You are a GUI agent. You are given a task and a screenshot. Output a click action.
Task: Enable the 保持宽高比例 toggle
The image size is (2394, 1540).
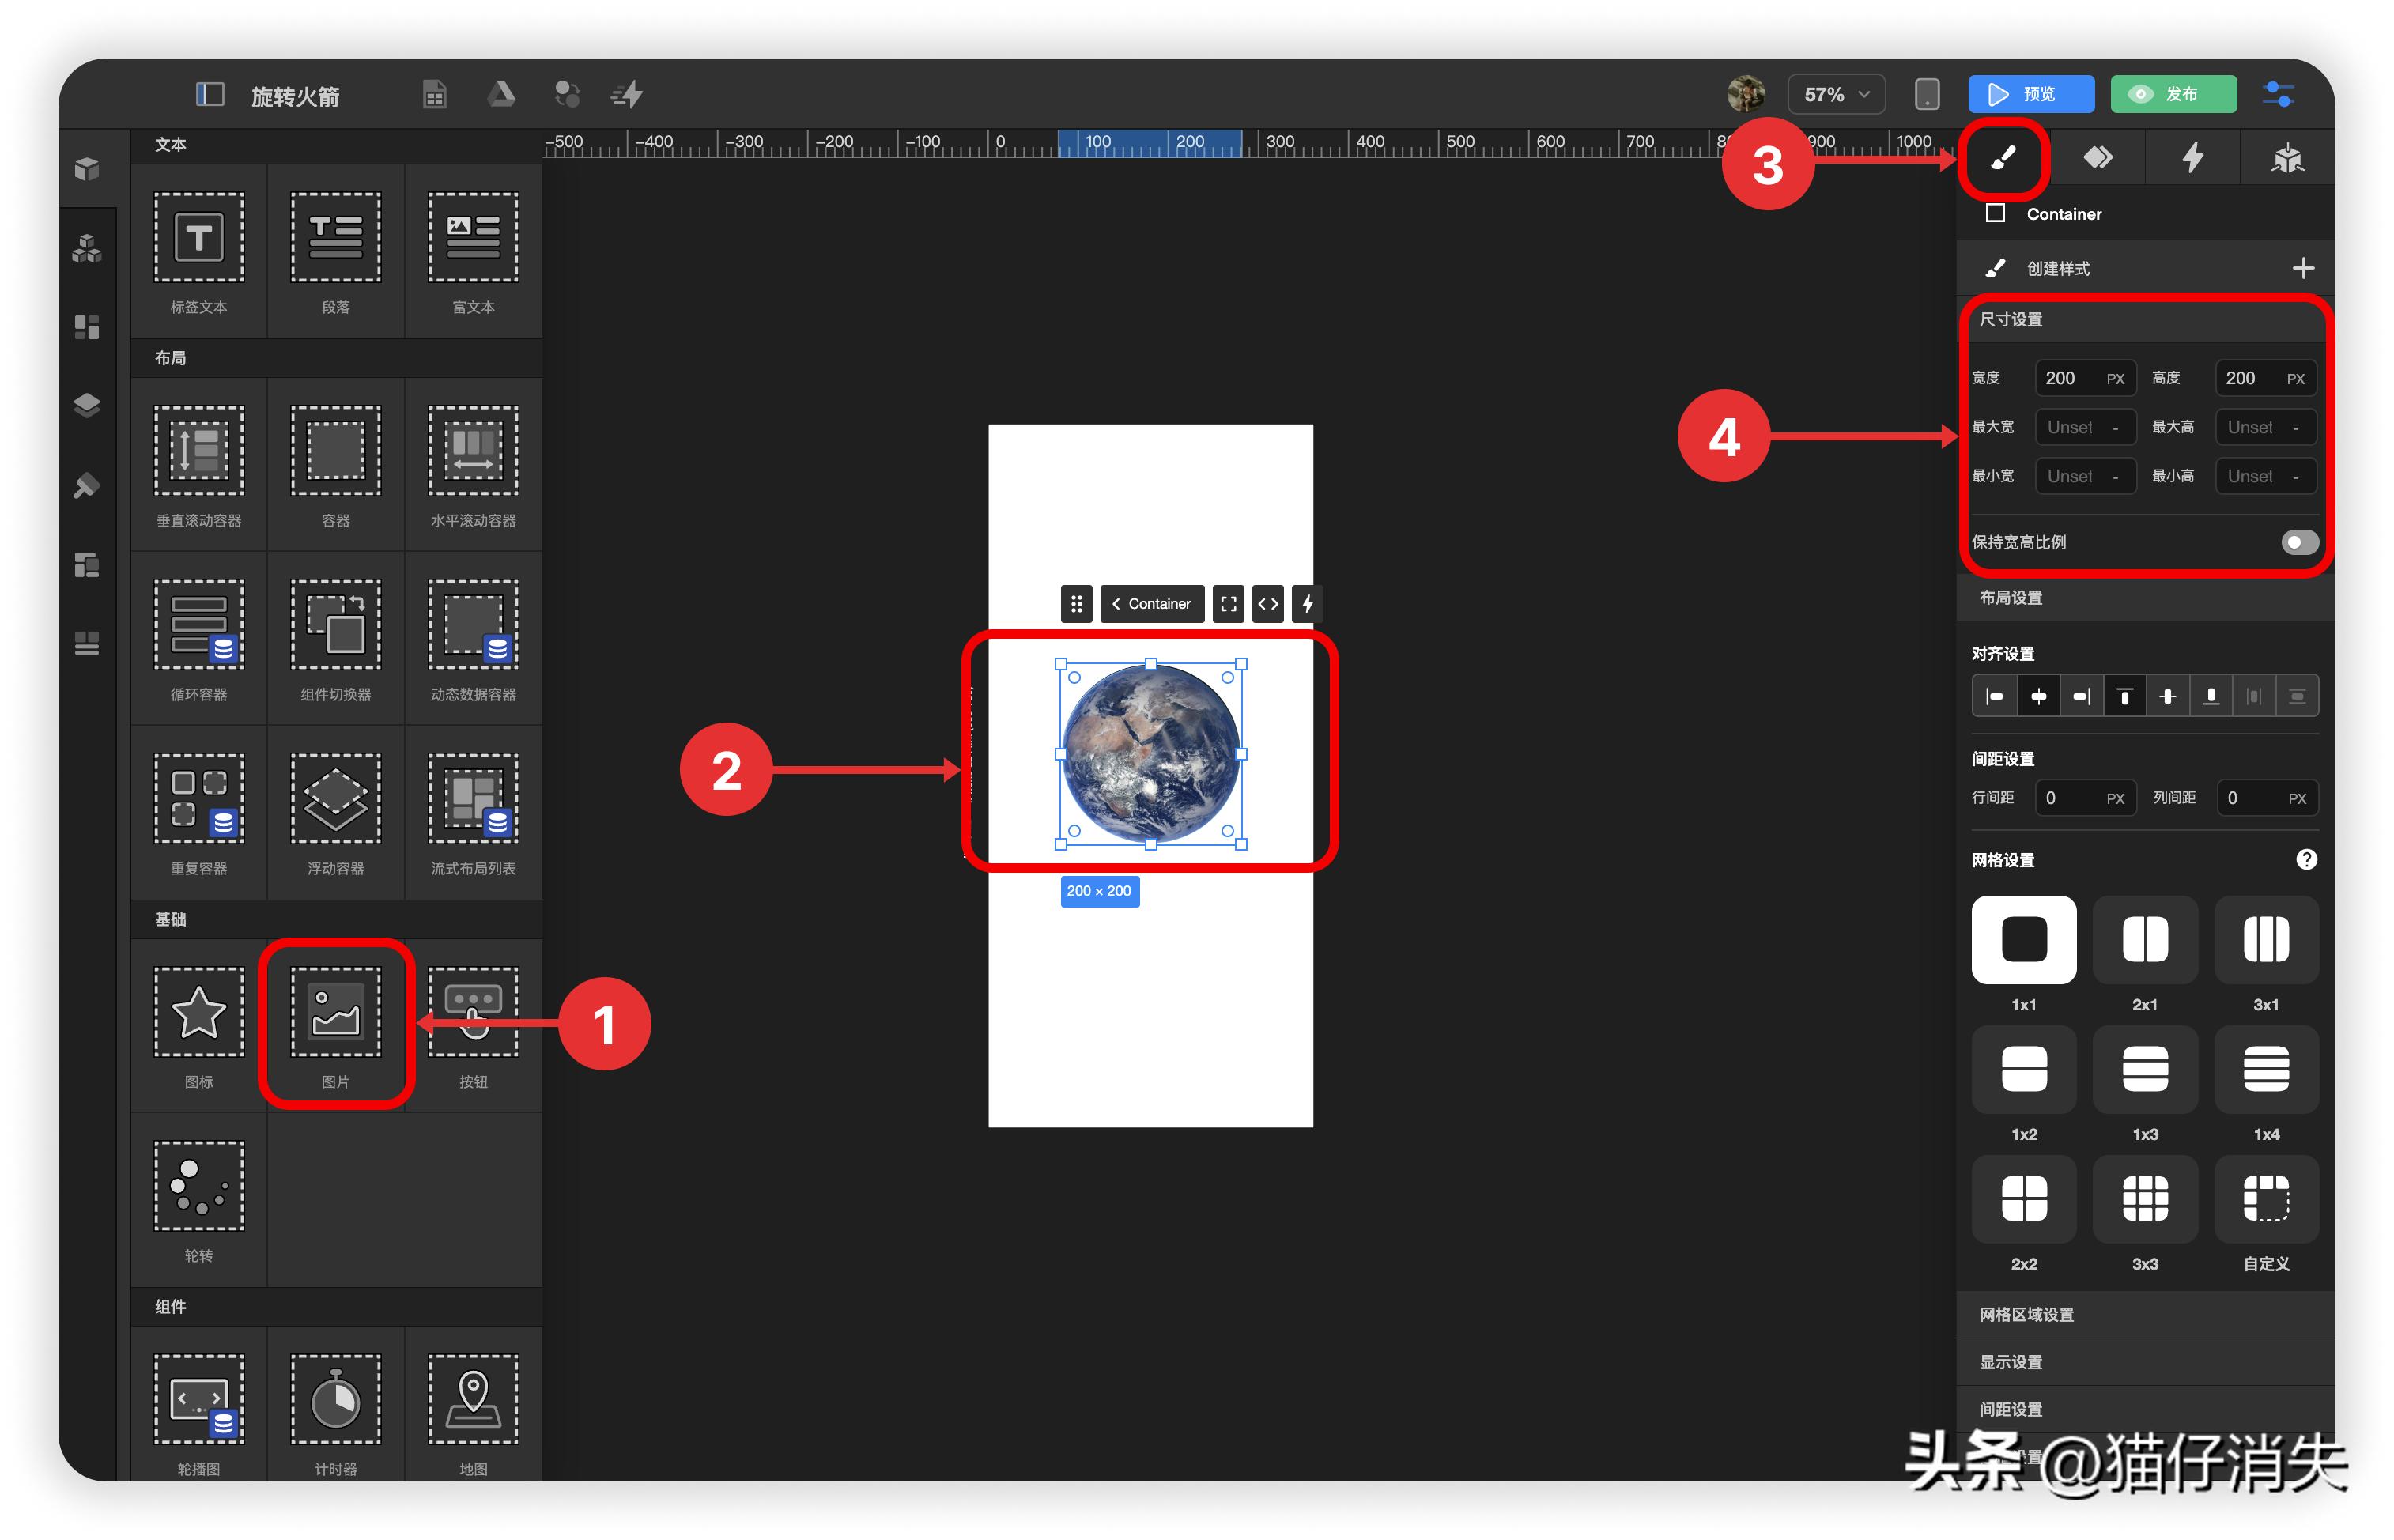pos(2300,541)
